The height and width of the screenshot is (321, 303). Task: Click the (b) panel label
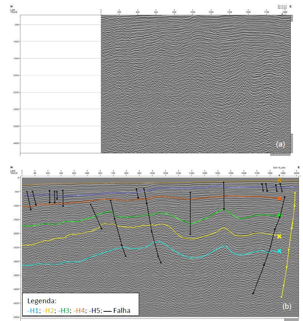[287, 307]
